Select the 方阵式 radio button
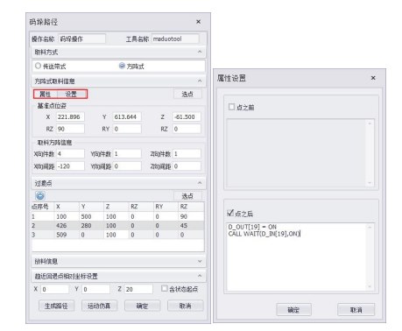The image size is (402, 331). 122,66
